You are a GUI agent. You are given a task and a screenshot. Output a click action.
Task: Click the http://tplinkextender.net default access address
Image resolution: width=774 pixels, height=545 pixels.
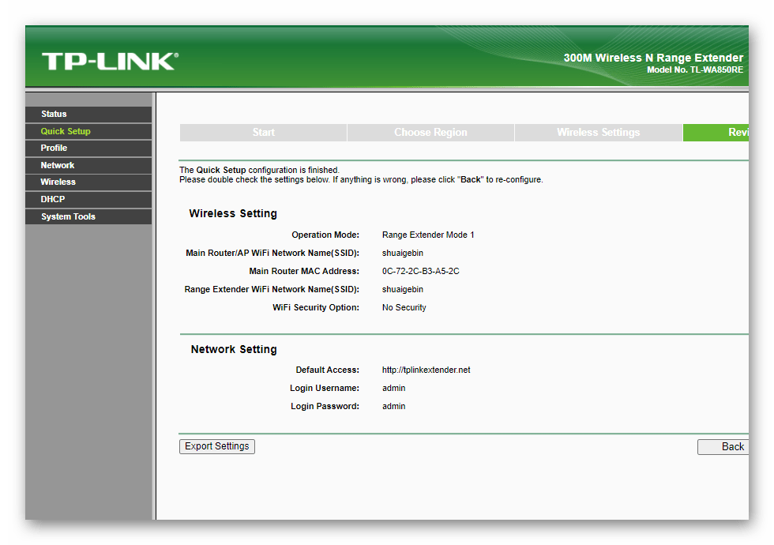tap(426, 370)
